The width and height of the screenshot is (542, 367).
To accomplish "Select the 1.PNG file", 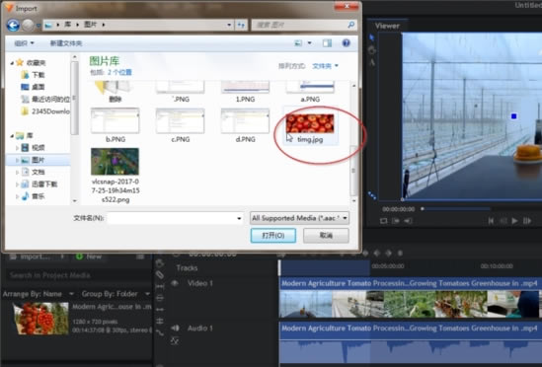I will tap(245, 92).
